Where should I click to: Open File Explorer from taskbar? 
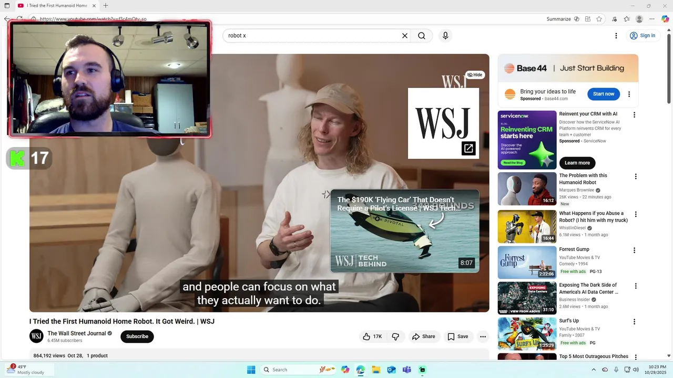(376, 370)
